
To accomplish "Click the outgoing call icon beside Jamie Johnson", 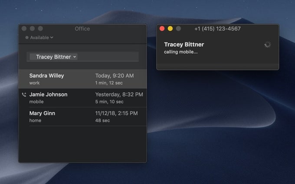I will coord(24,95).
